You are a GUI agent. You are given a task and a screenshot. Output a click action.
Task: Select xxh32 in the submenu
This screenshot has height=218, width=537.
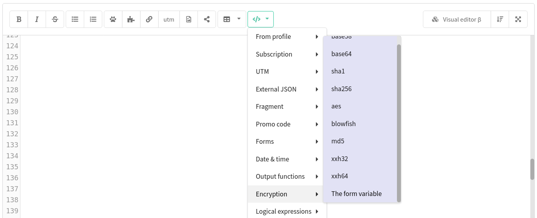pyautogui.click(x=360, y=159)
